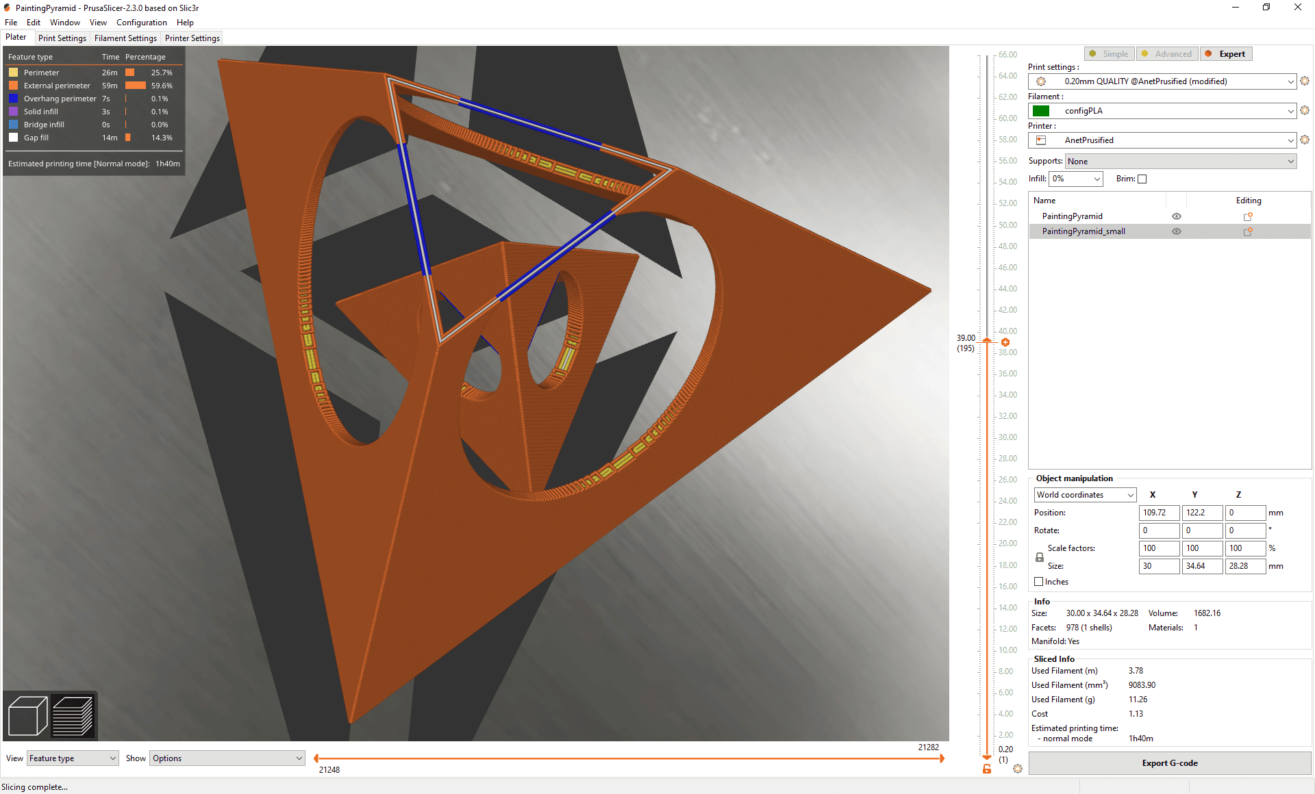Click the Position Y input field
This screenshot has width=1315, height=794.
click(x=1202, y=513)
